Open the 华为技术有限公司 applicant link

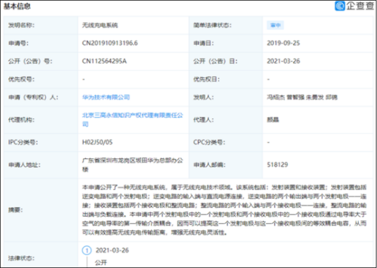click(x=106, y=97)
